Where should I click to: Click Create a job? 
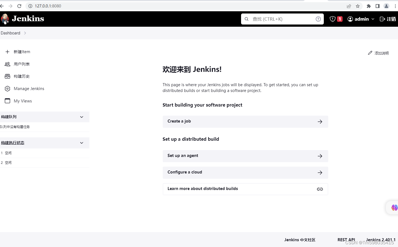(x=245, y=122)
